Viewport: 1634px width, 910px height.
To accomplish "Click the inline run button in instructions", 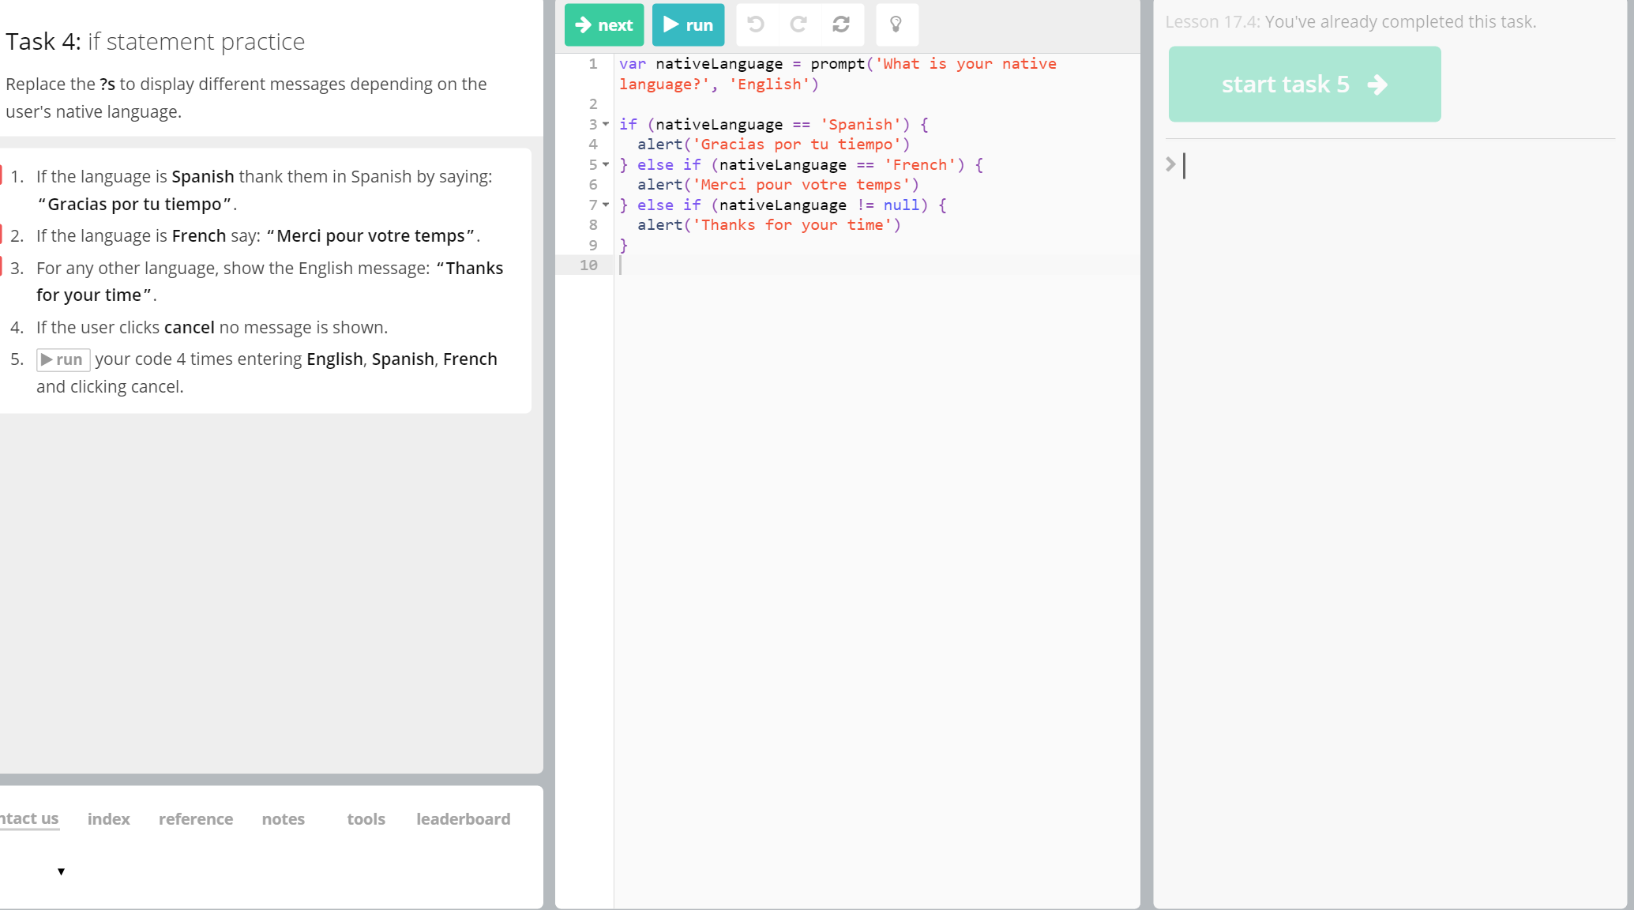I will (x=63, y=359).
